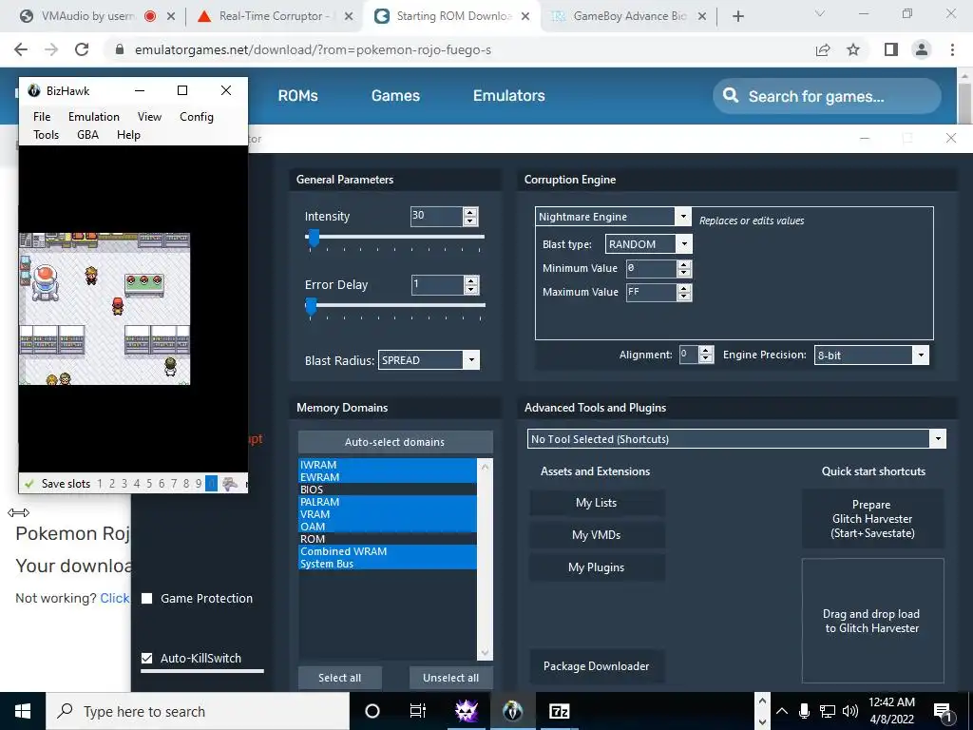Select save slot 0 in BizHawk

211,484
